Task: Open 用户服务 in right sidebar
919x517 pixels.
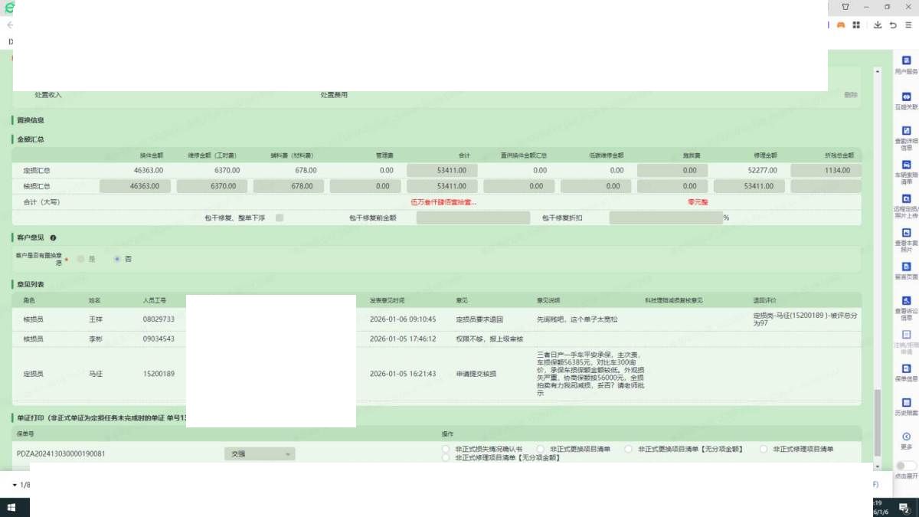Action: pyautogui.click(x=906, y=62)
